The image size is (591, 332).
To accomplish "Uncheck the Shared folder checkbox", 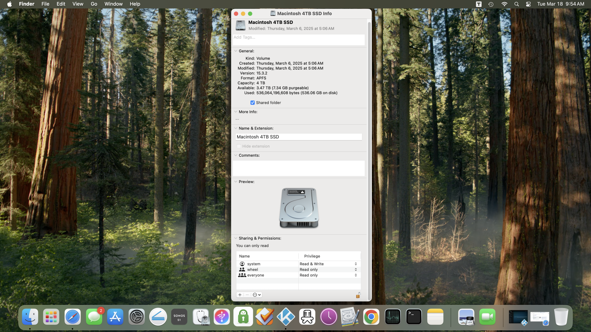I will tap(253, 103).
